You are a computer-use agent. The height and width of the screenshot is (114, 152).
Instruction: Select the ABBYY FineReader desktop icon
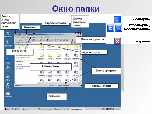pyautogui.click(x=8, y=78)
